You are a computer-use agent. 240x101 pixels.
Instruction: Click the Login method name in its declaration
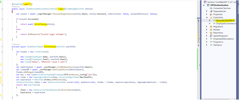pos(60,9)
